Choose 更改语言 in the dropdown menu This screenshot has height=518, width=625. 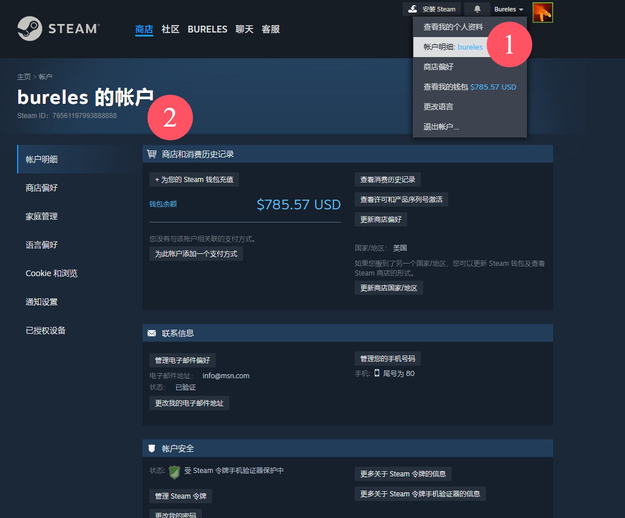(x=469, y=107)
